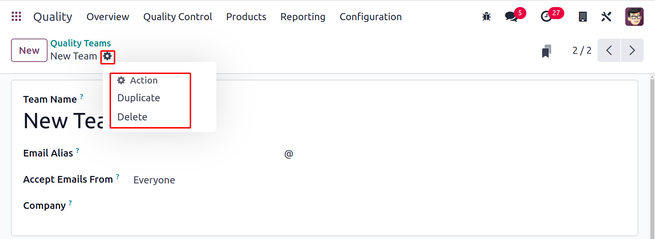The image size is (655, 239).
Task: Toggle the gear actions menu
Action: [107, 56]
